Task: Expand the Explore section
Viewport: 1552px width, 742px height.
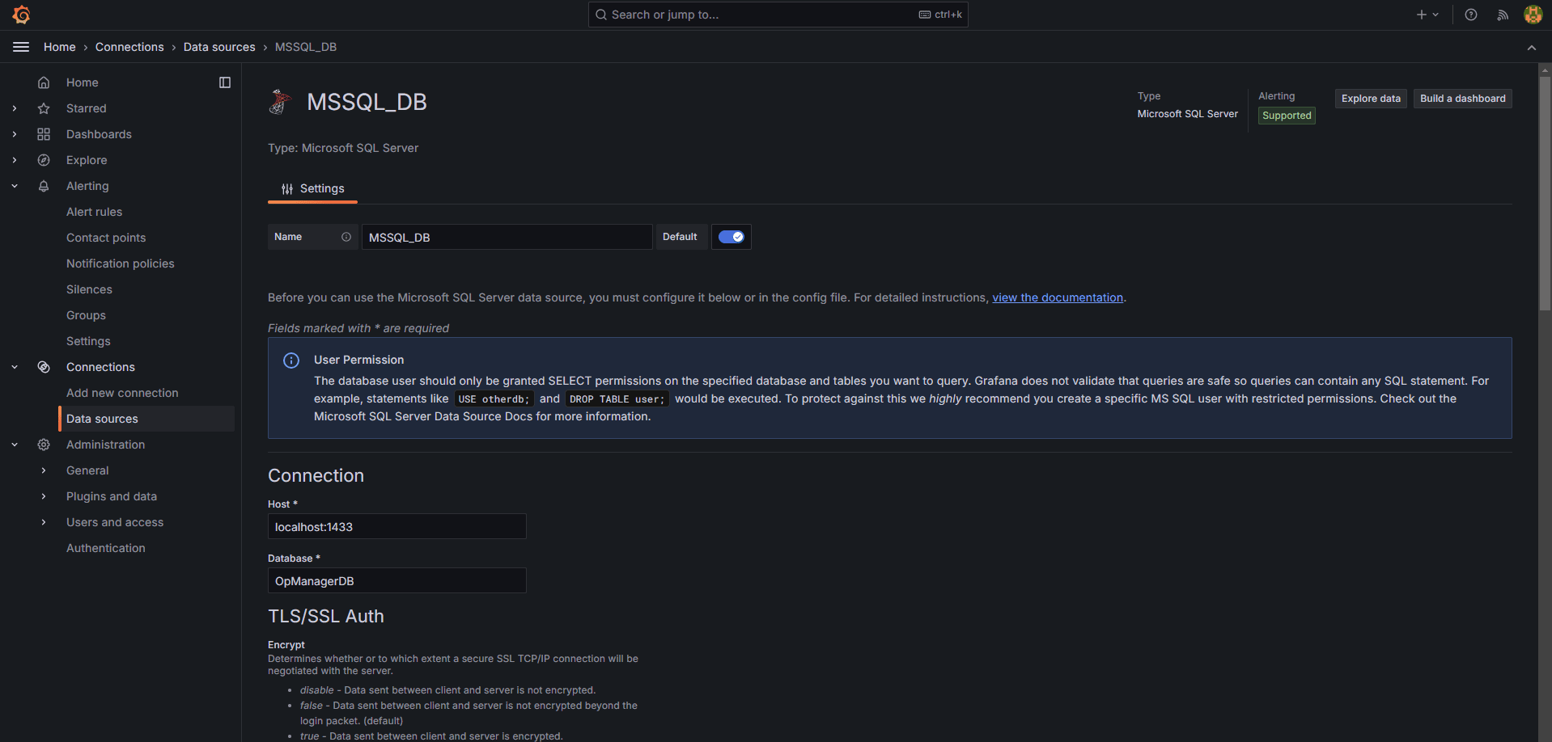Action: 15,160
